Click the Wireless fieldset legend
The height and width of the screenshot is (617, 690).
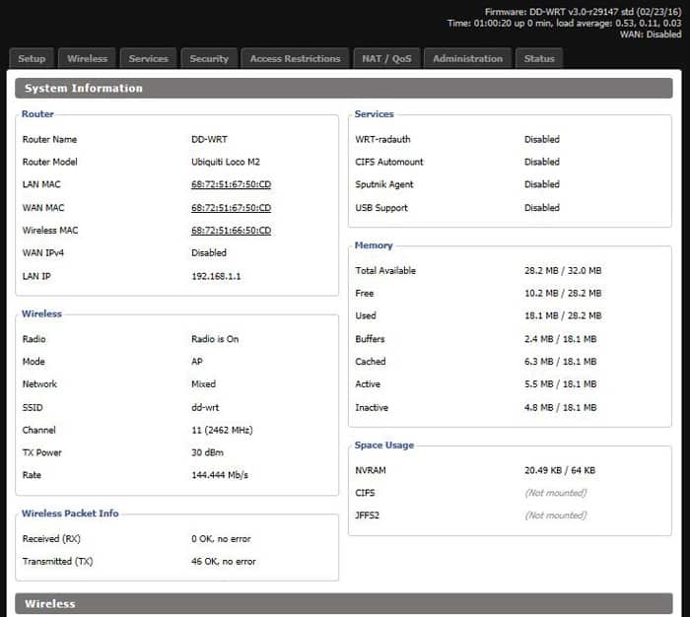coord(41,313)
